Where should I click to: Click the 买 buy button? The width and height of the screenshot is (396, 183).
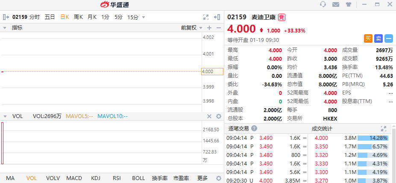368,38
